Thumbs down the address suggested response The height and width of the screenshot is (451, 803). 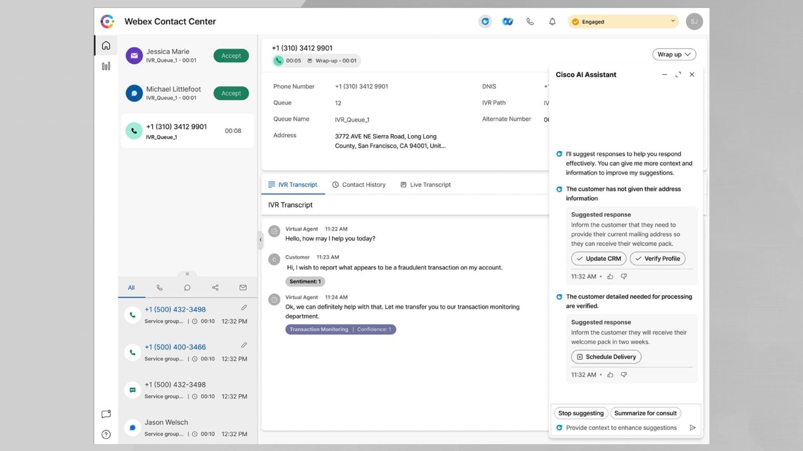(x=624, y=276)
